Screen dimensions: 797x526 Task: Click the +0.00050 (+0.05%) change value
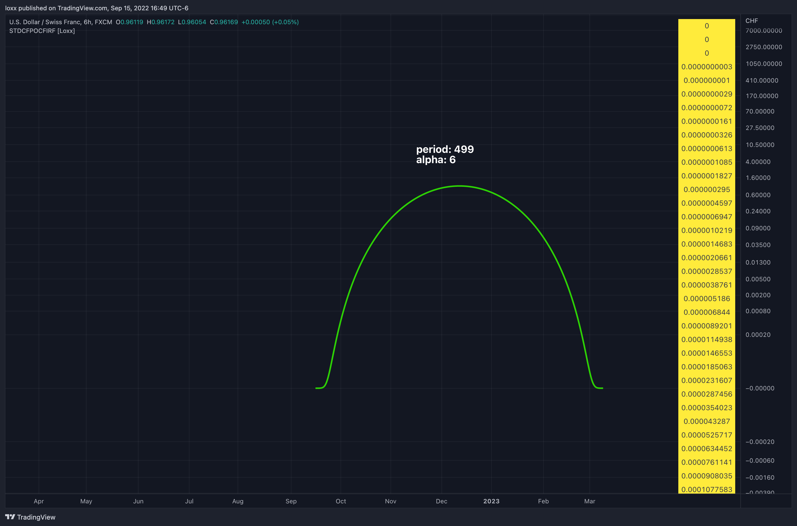click(x=270, y=22)
